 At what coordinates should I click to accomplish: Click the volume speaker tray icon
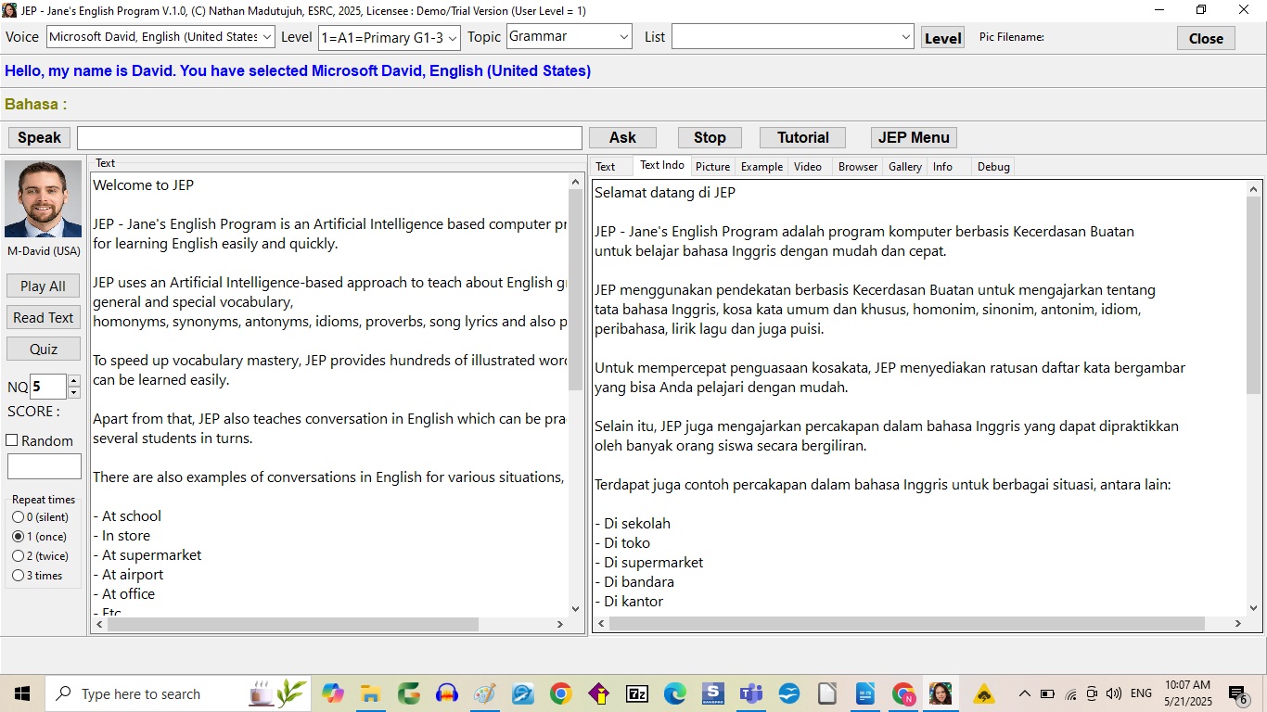pyautogui.click(x=1114, y=693)
